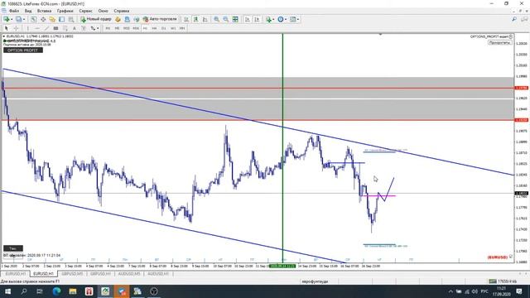Open the Графики menu

(x=65, y=11)
